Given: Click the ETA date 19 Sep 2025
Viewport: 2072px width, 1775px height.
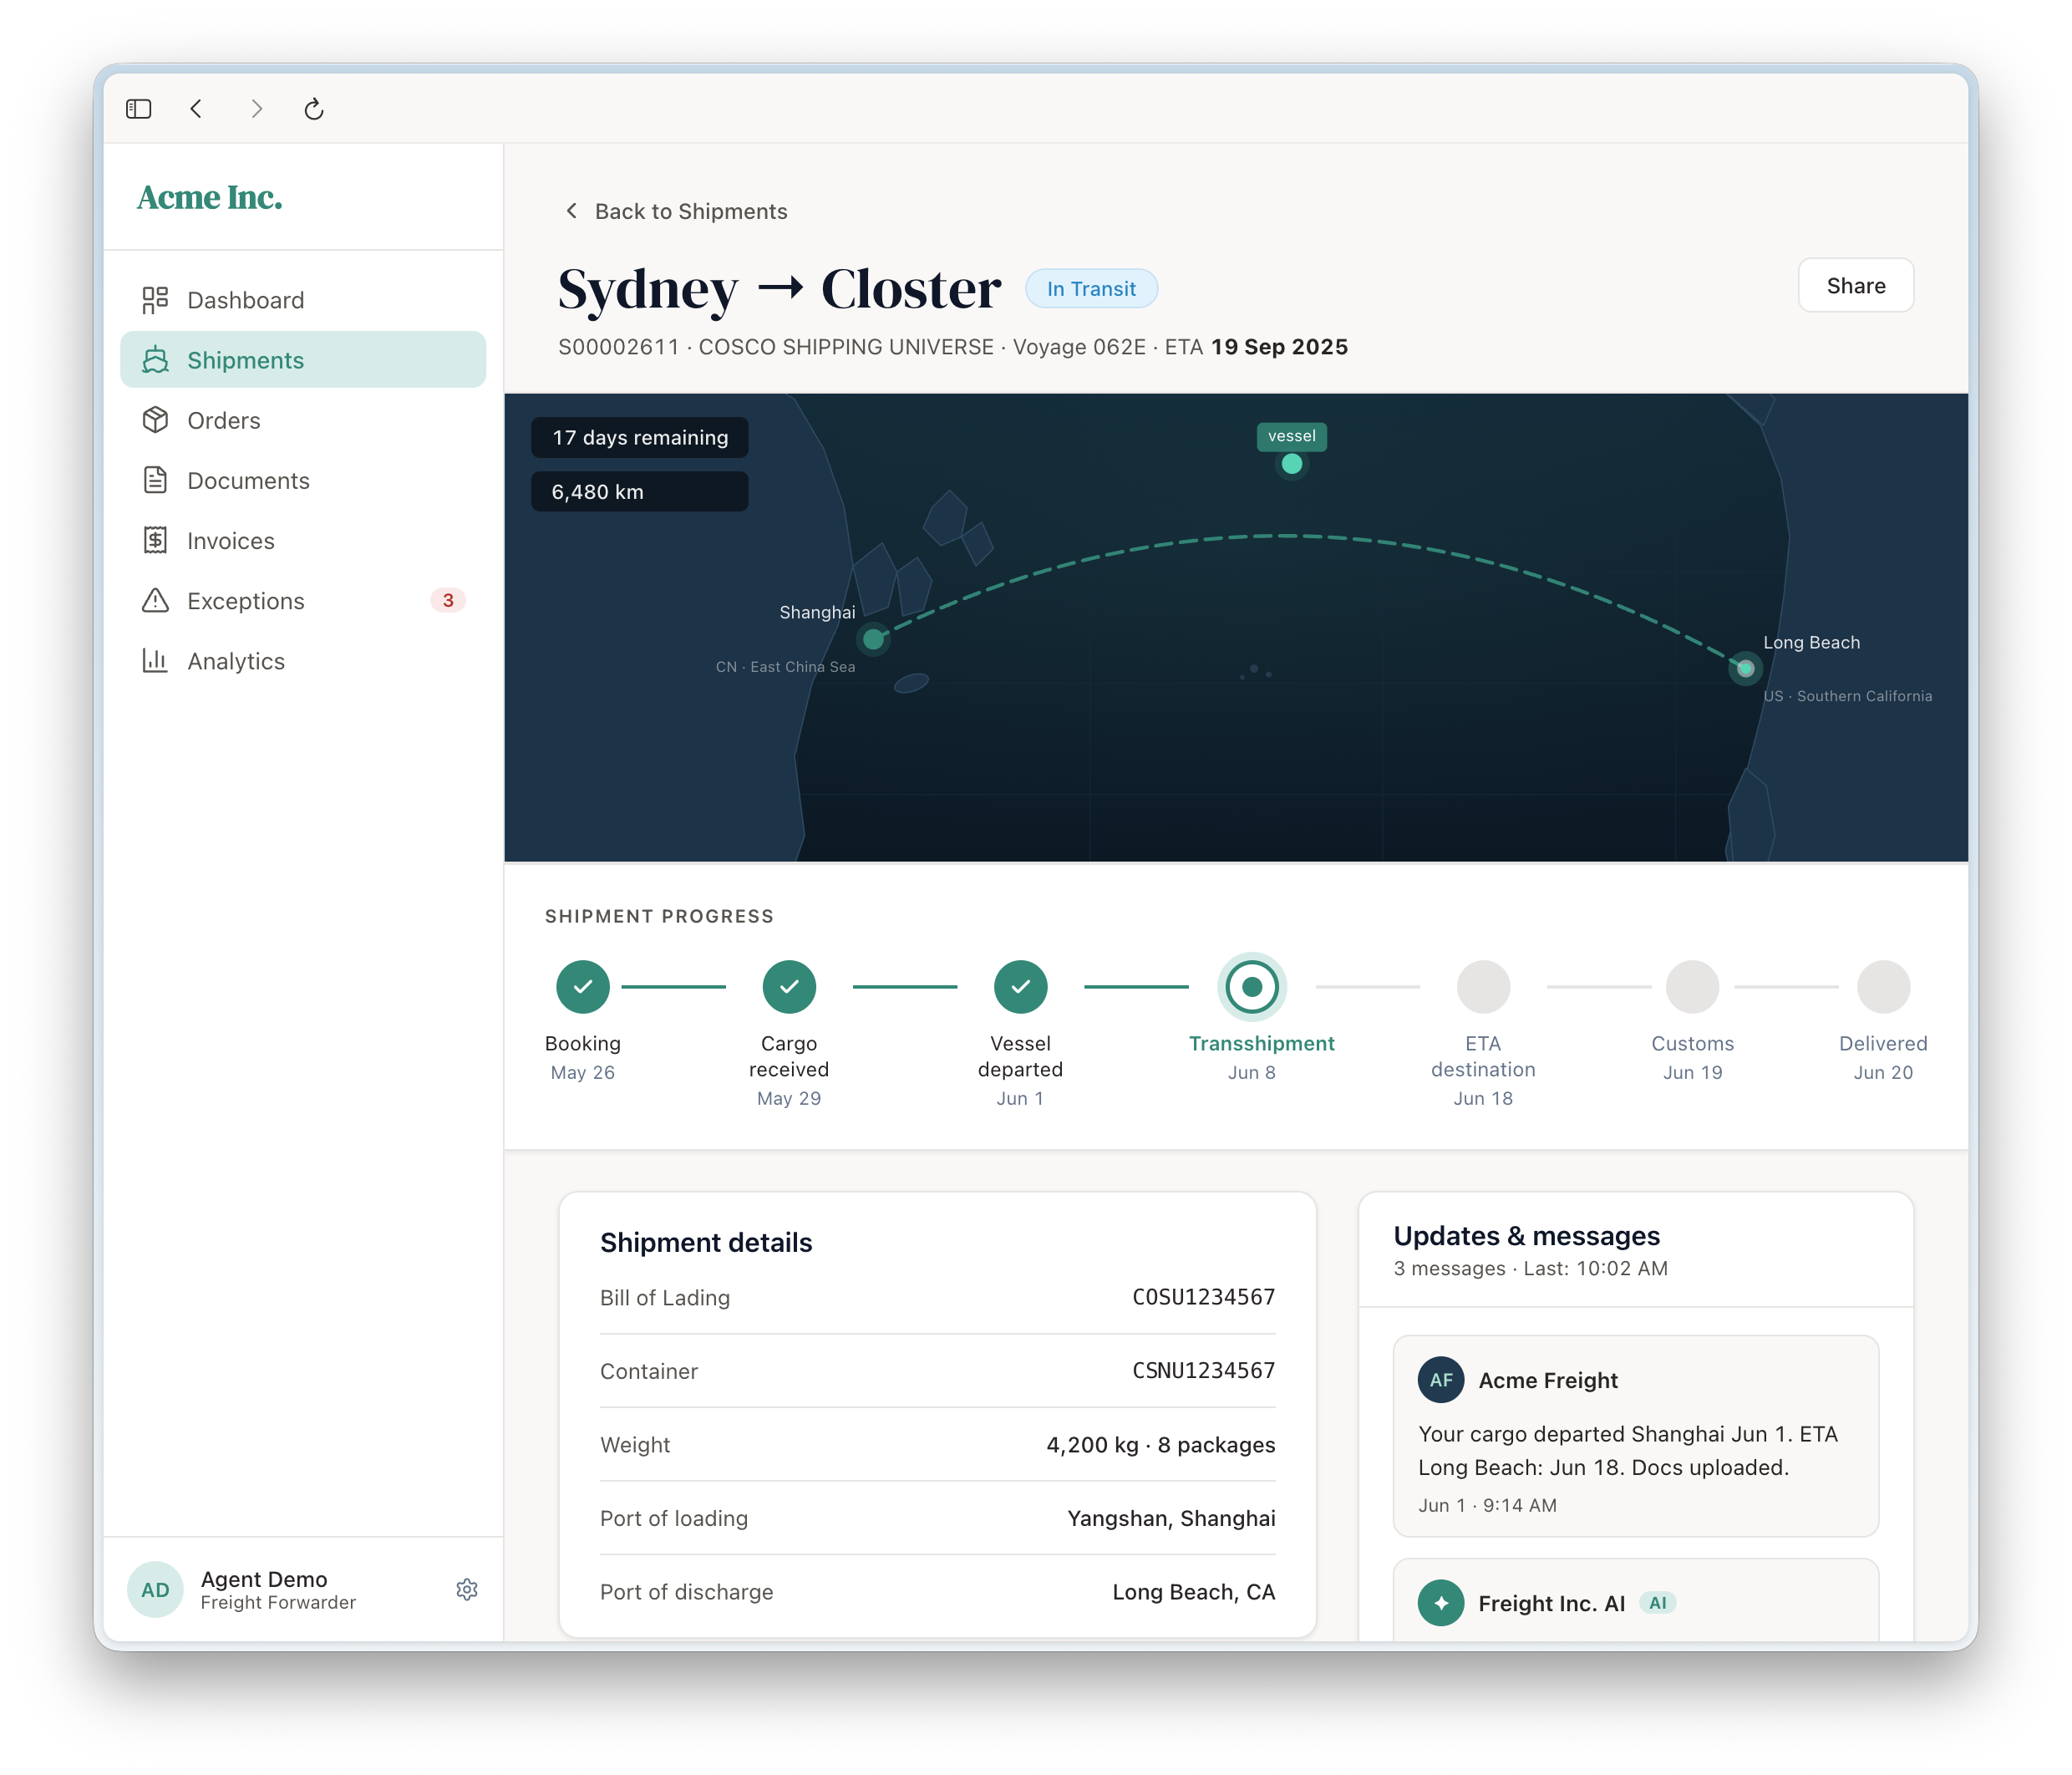Looking at the screenshot, I should (x=1279, y=347).
